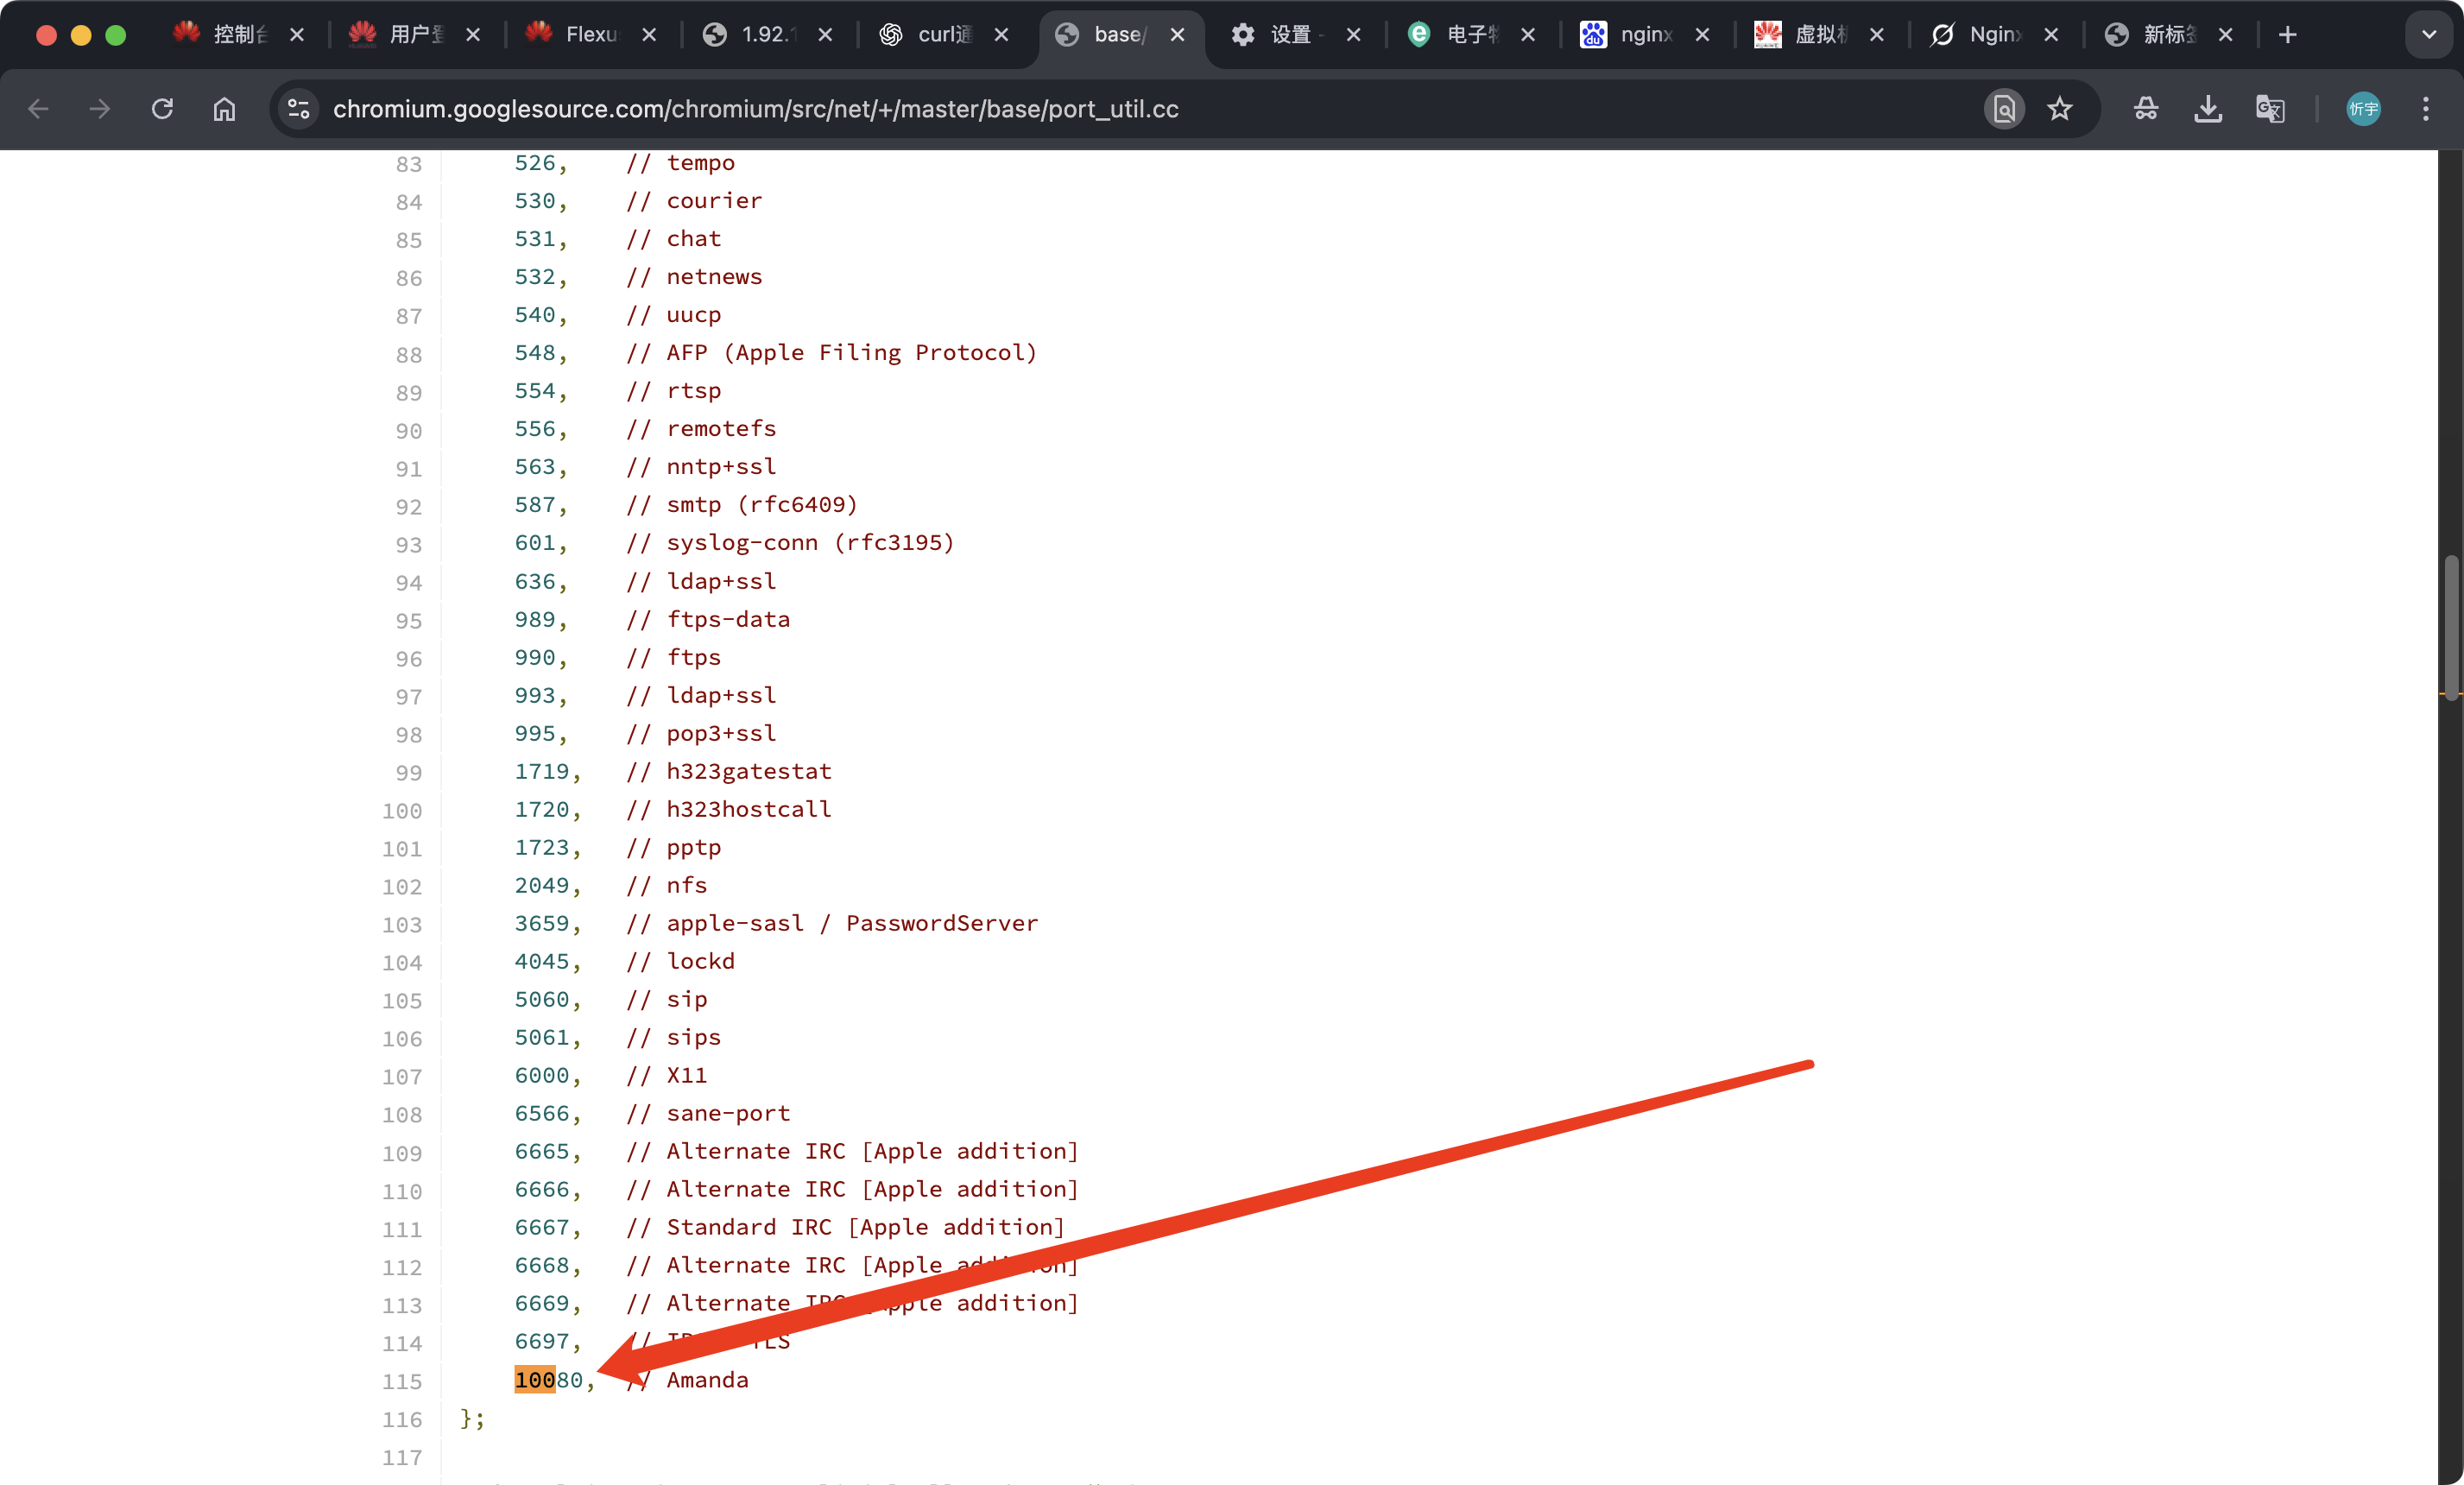Click the vertical scrollbar thumb

click(x=2451, y=628)
